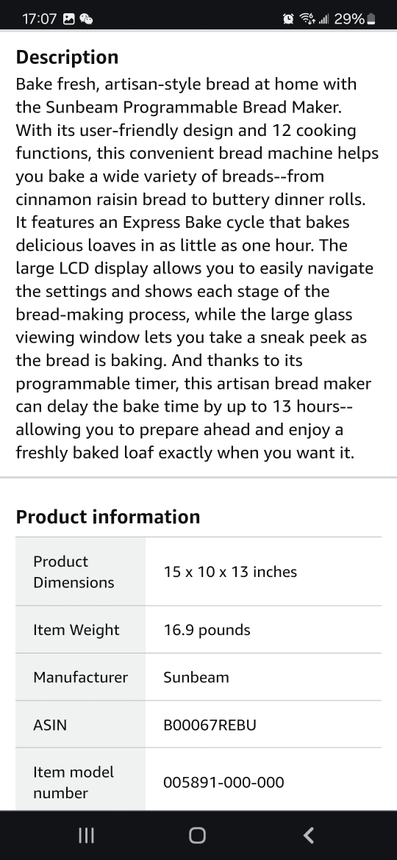Screen dimensions: 397x860
Task: Tap the WeChat notification icon
Action: [x=86, y=19]
